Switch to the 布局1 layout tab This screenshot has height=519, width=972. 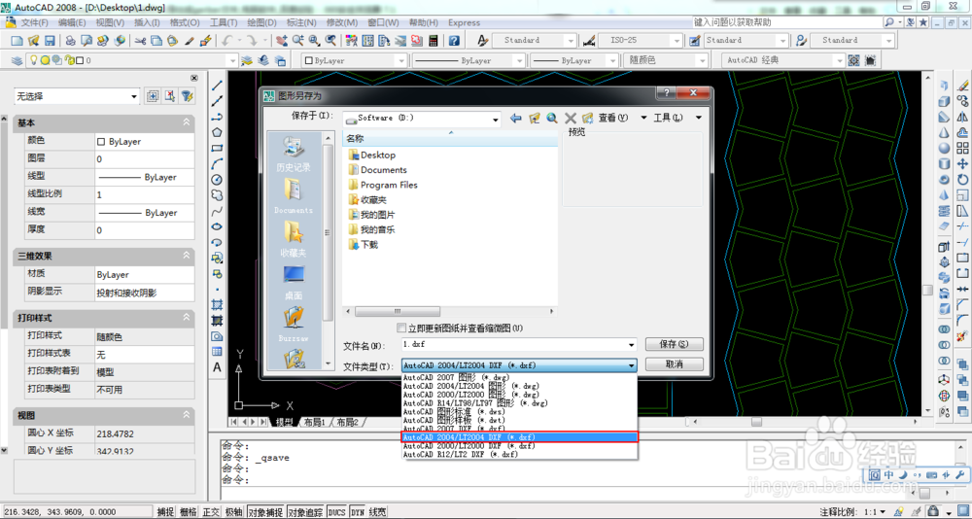click(314, 422)
